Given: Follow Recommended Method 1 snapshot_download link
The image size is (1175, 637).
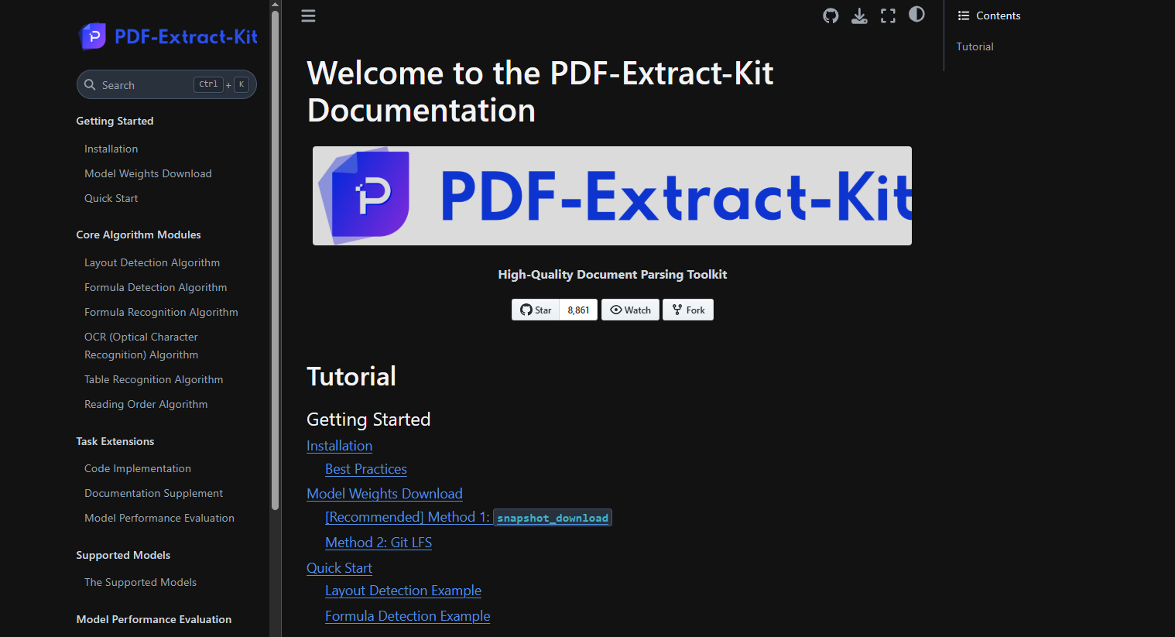Looking at the screenshot, I should 468,517.
